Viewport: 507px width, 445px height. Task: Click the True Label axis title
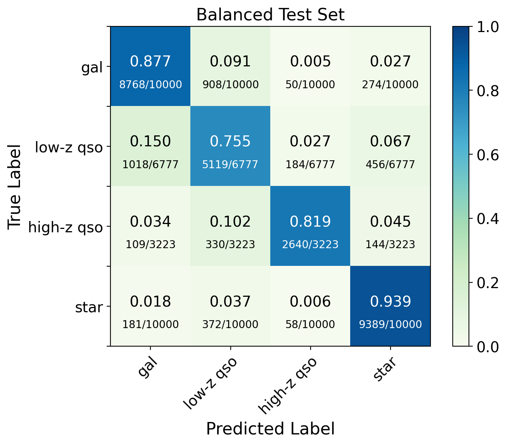point(14,186)
